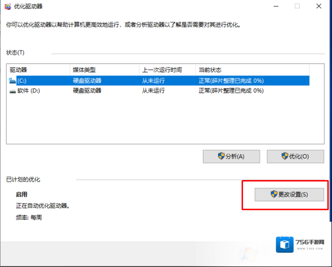
Task: Select the 软件 (D:) drive name
Action: (x=29, y=91)
